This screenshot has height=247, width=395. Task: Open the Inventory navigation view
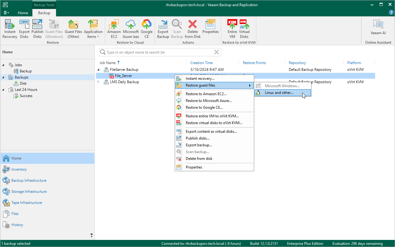click(47, 169)
